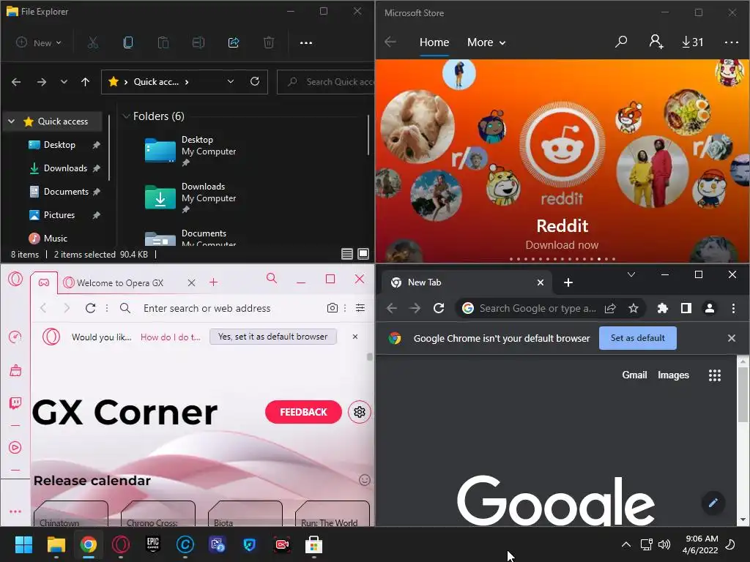Click the Rename icon in File Explorer toolbar
This screenshot has height=562, width=750.
click(198, 42)
